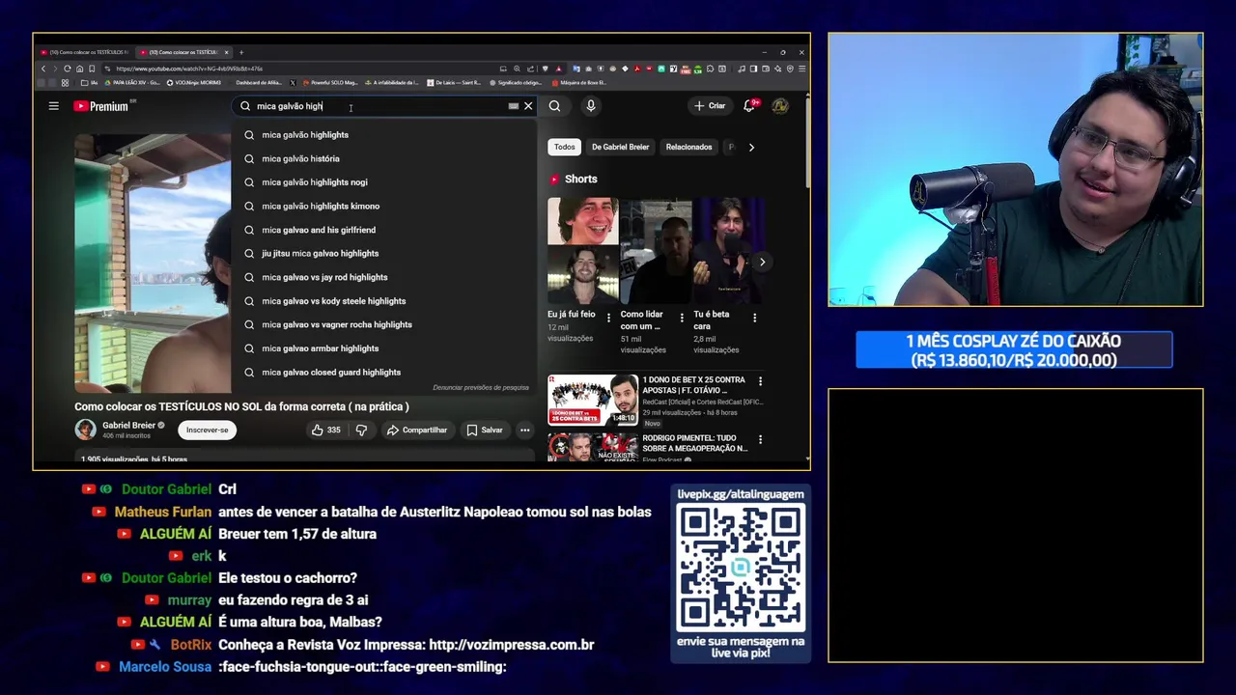Subscribe with the Inscrever-se button

[x=208, y=430]
